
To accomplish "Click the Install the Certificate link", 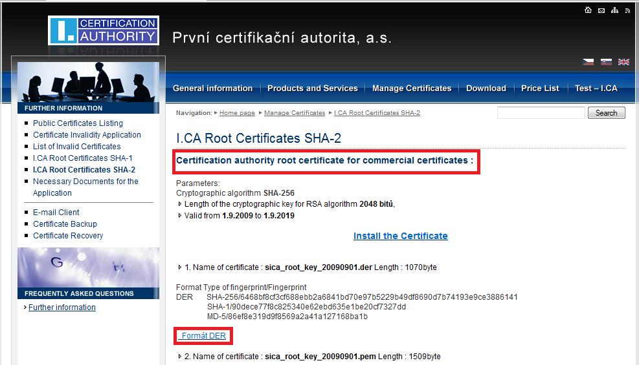I will (401, 236).
